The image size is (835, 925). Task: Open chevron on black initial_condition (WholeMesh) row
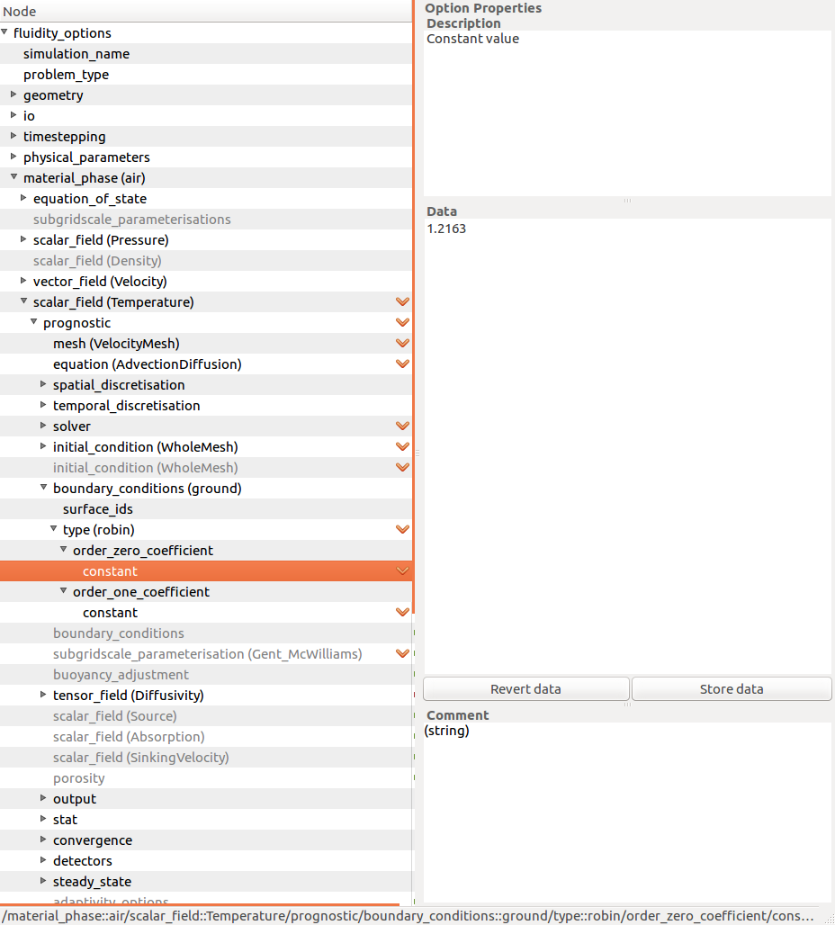402,446
